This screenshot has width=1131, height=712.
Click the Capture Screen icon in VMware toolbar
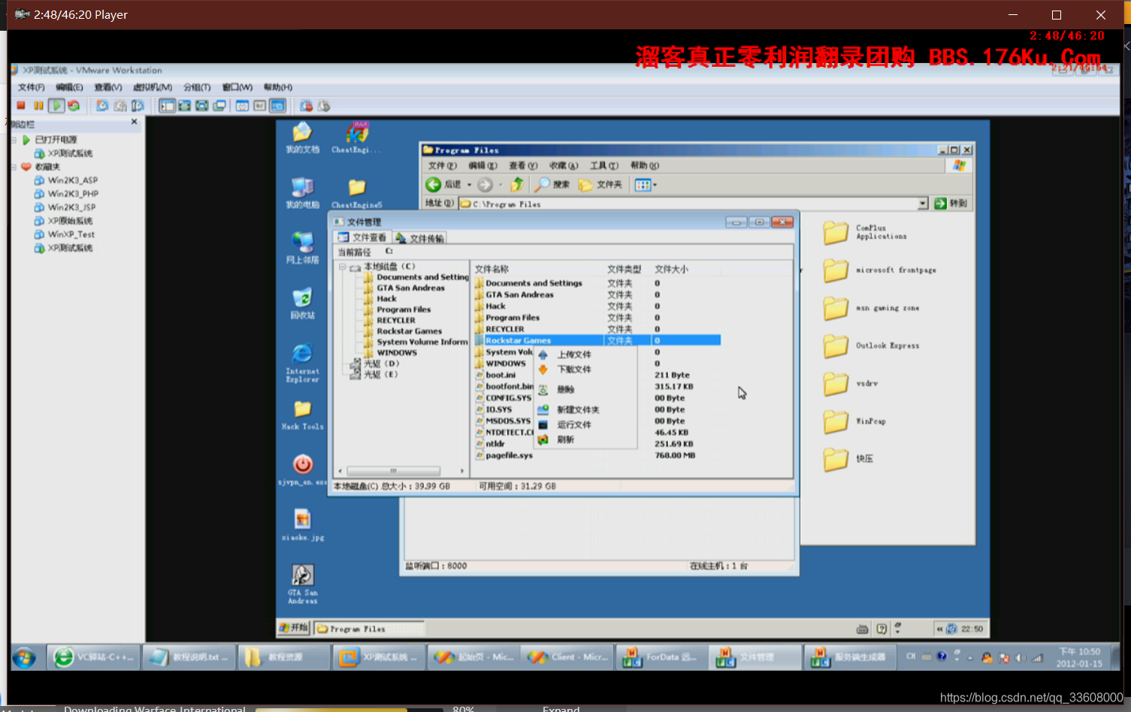[307, 106]
